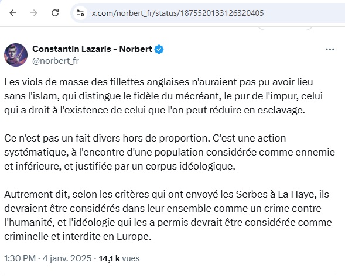Screen dimensions: 345x276
Task: Click the 14,1 k view count
Action: tap(110, 258)
